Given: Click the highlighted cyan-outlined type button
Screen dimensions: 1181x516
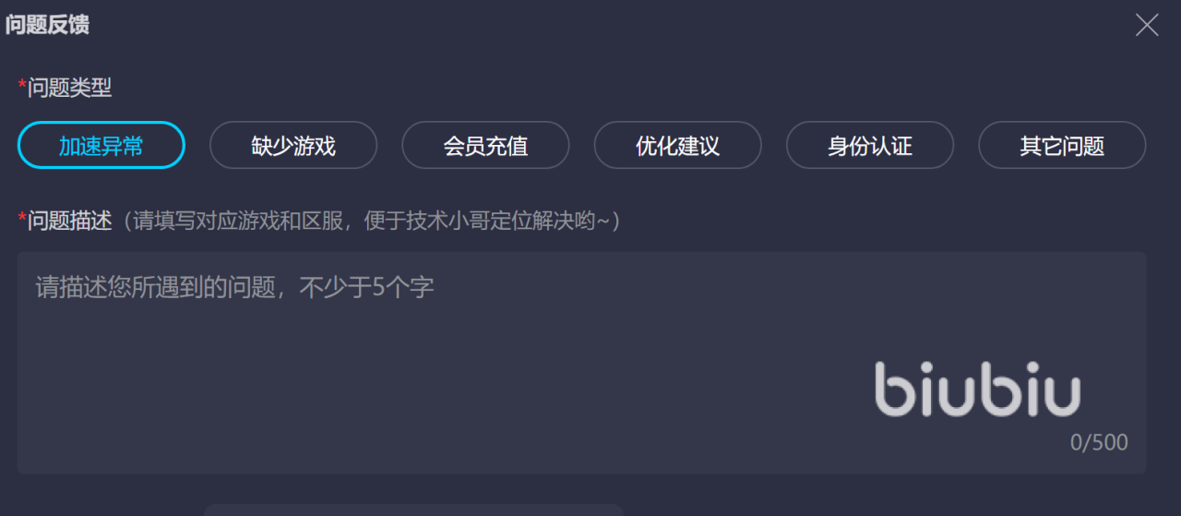Looking at the screenshot, I should pyautogui.click(x=101, y=145).
